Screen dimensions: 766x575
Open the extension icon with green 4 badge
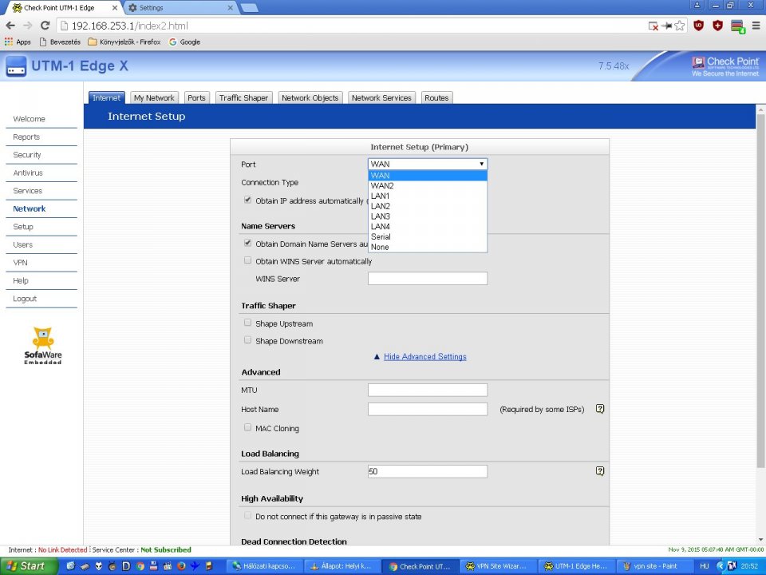coord(737,26)
